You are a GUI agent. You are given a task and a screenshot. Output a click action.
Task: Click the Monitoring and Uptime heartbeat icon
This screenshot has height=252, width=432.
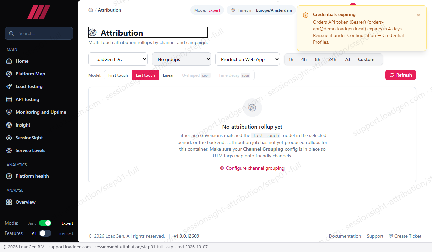9,112
